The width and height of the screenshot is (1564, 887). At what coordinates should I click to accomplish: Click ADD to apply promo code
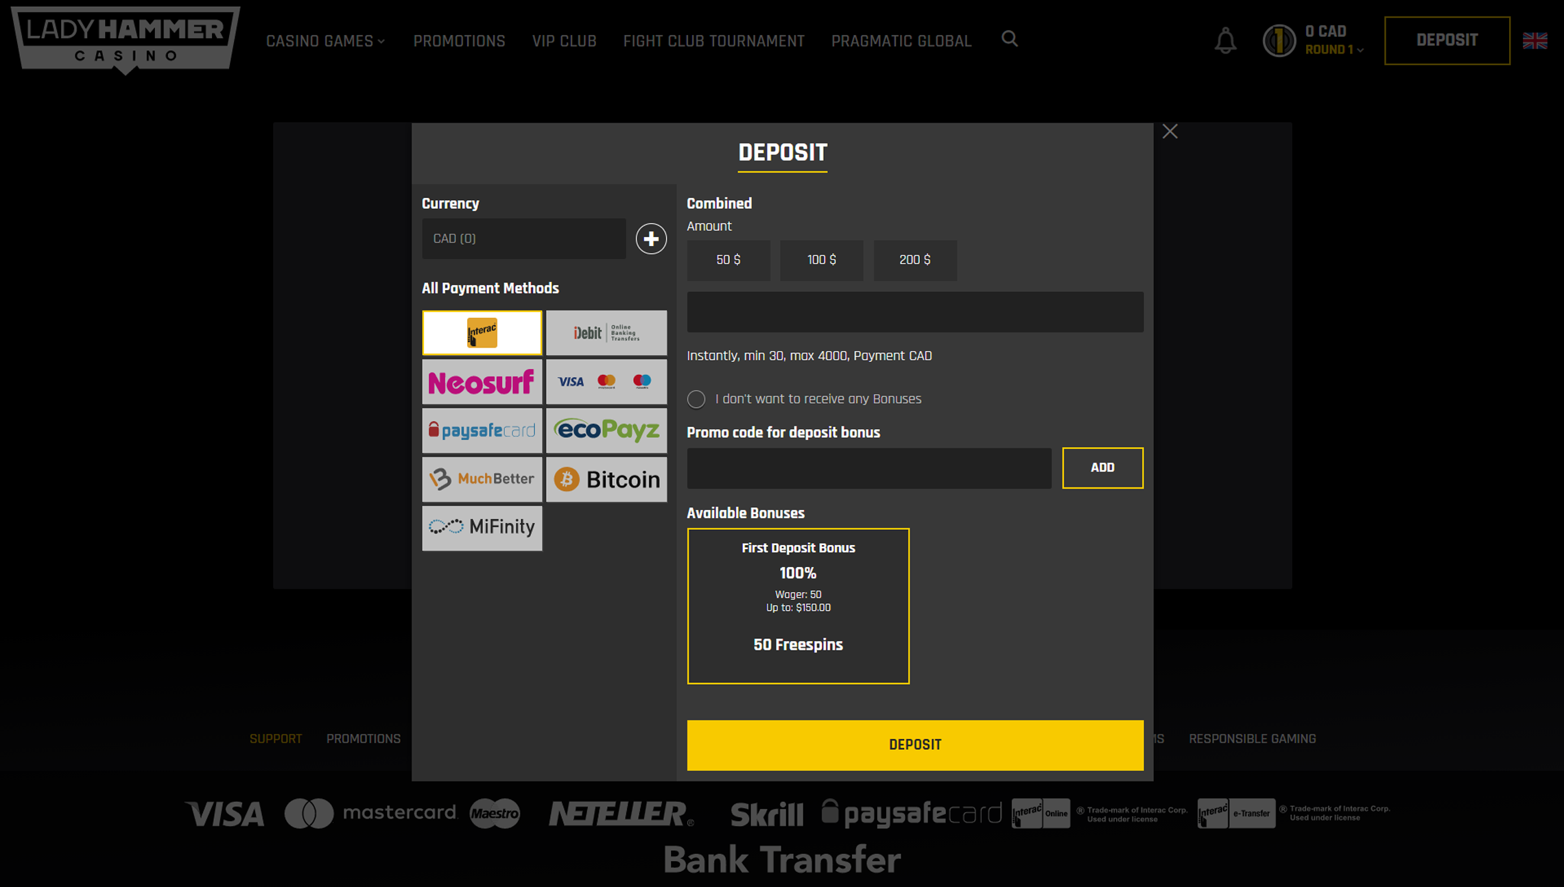pyautogui.click(x=1102, y=467)
